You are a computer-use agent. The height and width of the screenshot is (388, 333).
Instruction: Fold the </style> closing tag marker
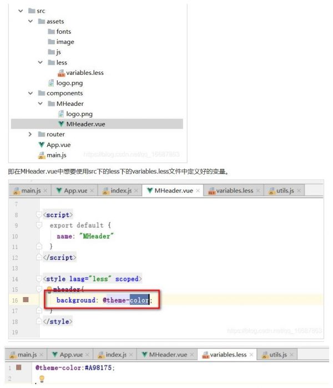pyautogui.click(x=39, y=321)
